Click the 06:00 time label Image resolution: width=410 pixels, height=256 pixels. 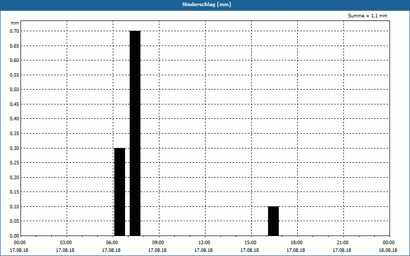pos(111,243)
